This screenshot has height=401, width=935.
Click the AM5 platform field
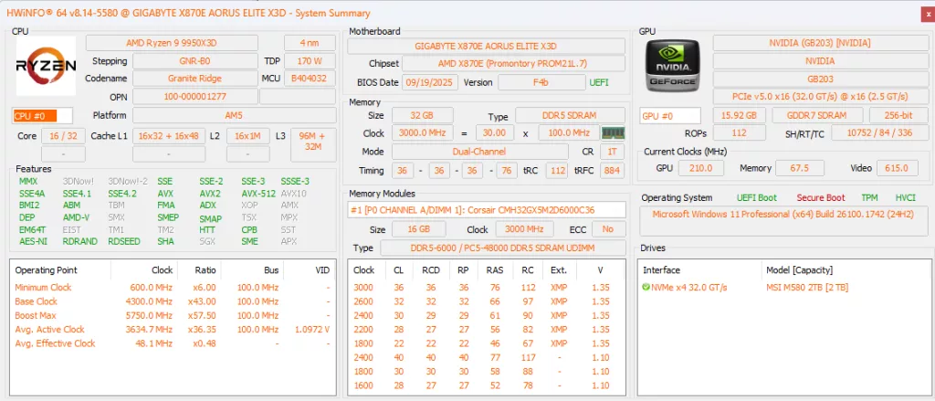coord(234,116)
